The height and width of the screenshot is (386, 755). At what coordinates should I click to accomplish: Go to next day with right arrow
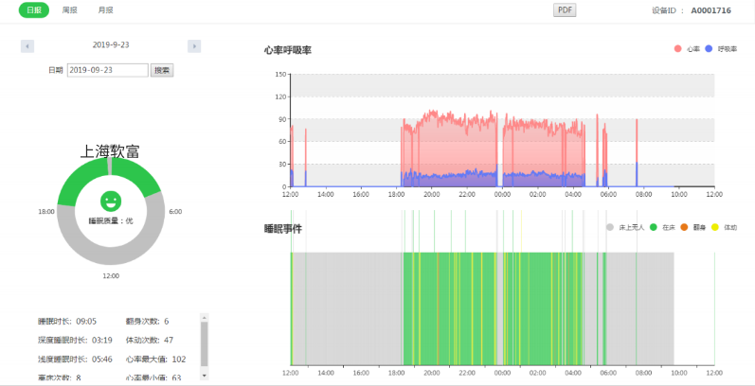(194, 46)
